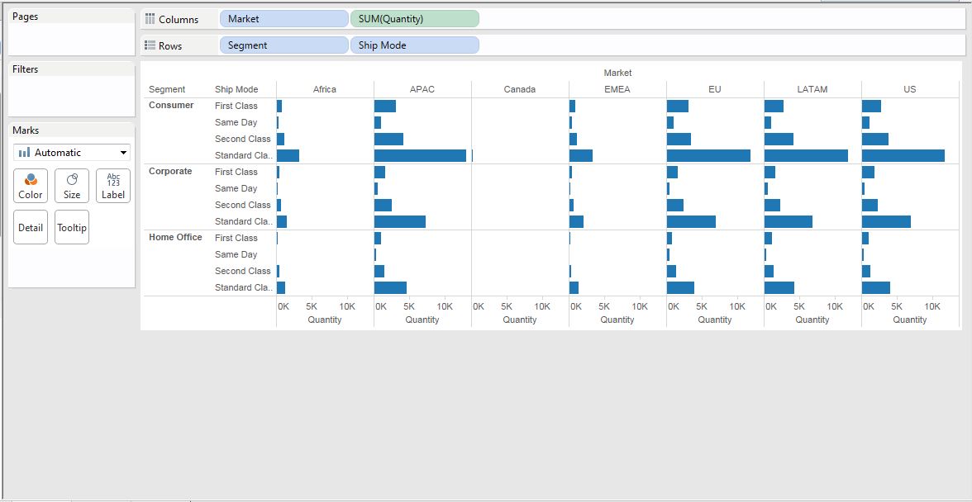Click the Detail button on the Marks card
This screenshot has height=502, width=972.
30,226
